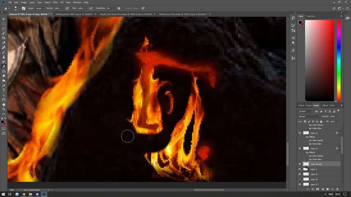This screenshot has height=197, width=351.
Task: Select the Move tool
Action: click(x=4, y=19)
